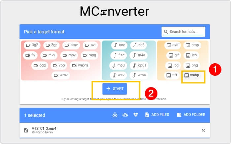Viewport: 231px width, 144px height.
Task: Choose webp as the target format
Action: point(192,75)
